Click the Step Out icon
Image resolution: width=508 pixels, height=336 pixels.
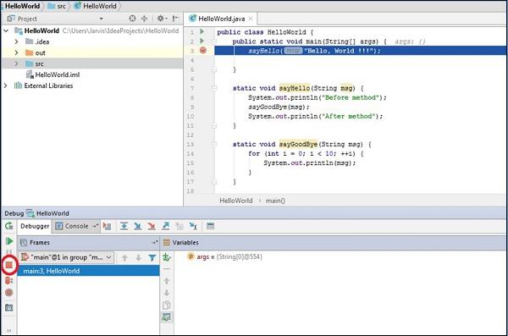click(166, 226)
